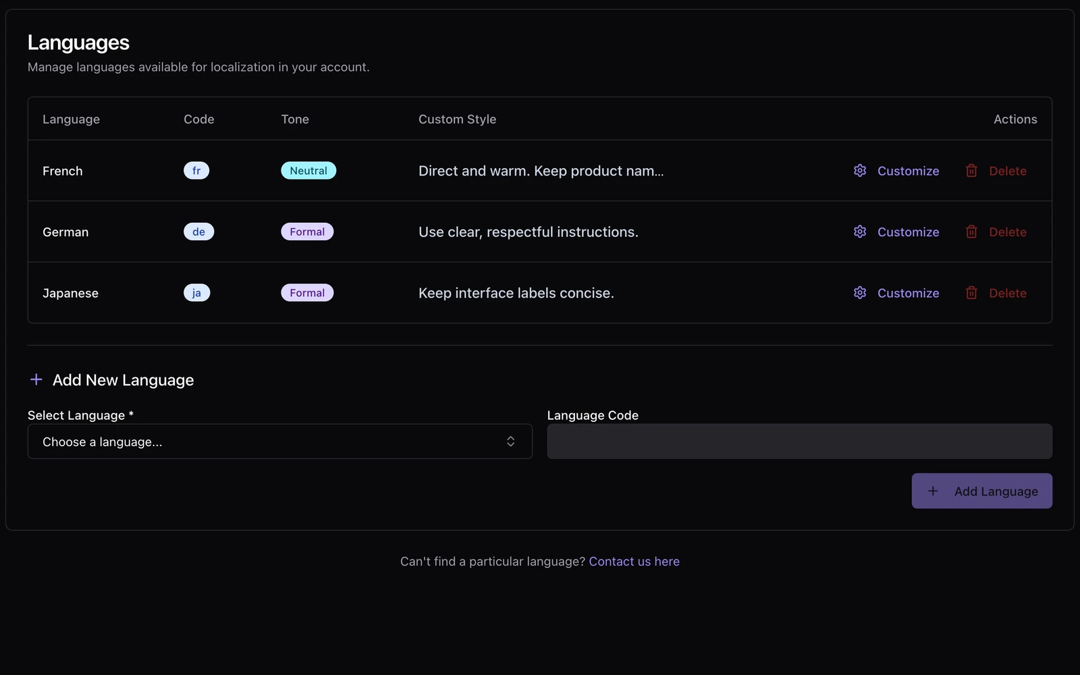Click the ja code badge
This screenshot has height=675, width=1080.
click(196, 293)
